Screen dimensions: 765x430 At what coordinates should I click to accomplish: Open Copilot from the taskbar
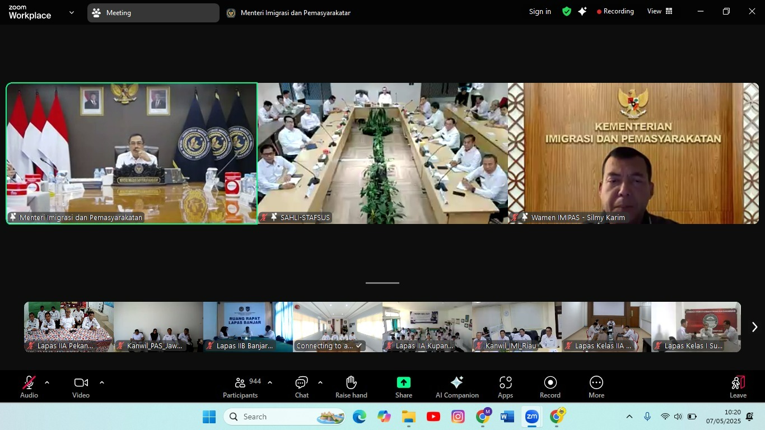tap(384, 417)
